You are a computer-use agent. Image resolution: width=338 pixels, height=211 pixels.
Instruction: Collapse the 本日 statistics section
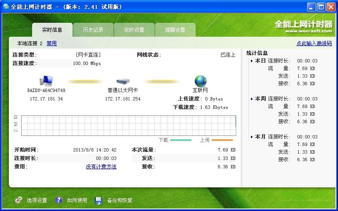coord(251,61)
